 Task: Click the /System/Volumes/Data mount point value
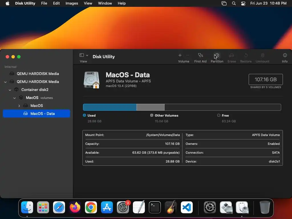coord(163,135)
